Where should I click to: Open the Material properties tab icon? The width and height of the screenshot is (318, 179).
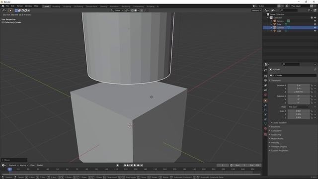tap(265, 128)
